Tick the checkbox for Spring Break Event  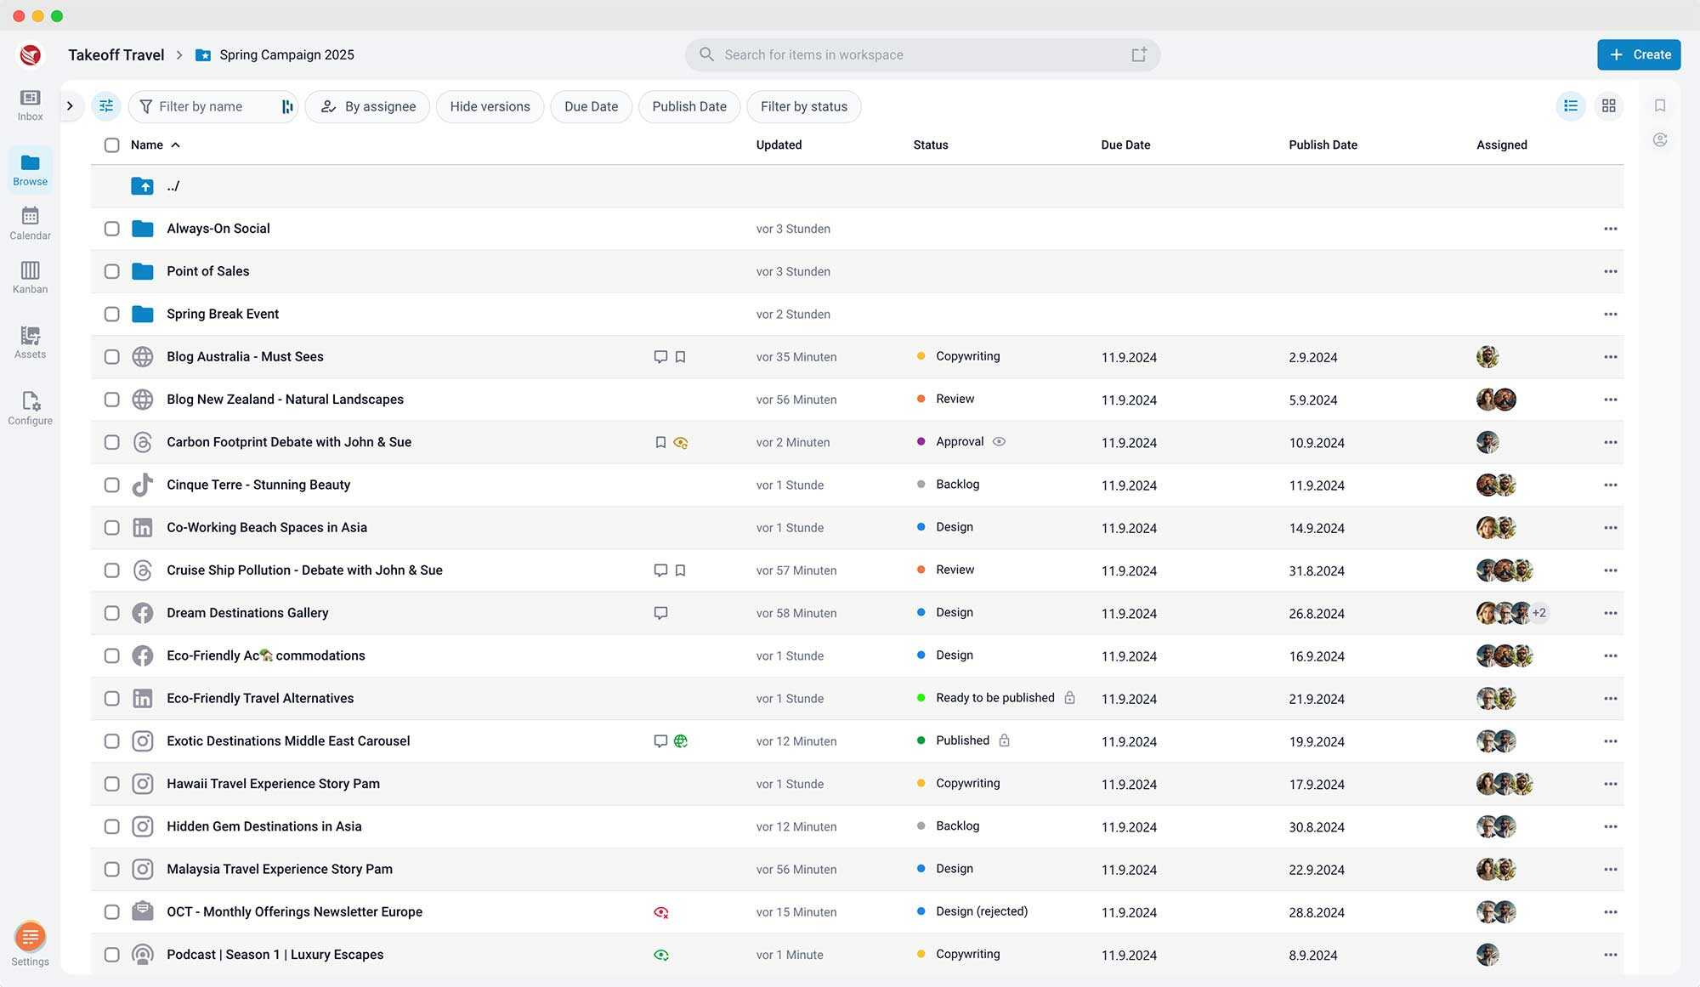coord(111,314)
